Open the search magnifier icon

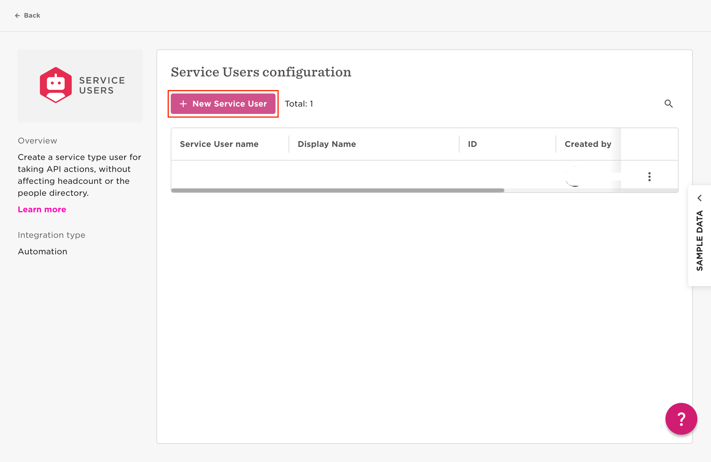[x=668, y=103]
